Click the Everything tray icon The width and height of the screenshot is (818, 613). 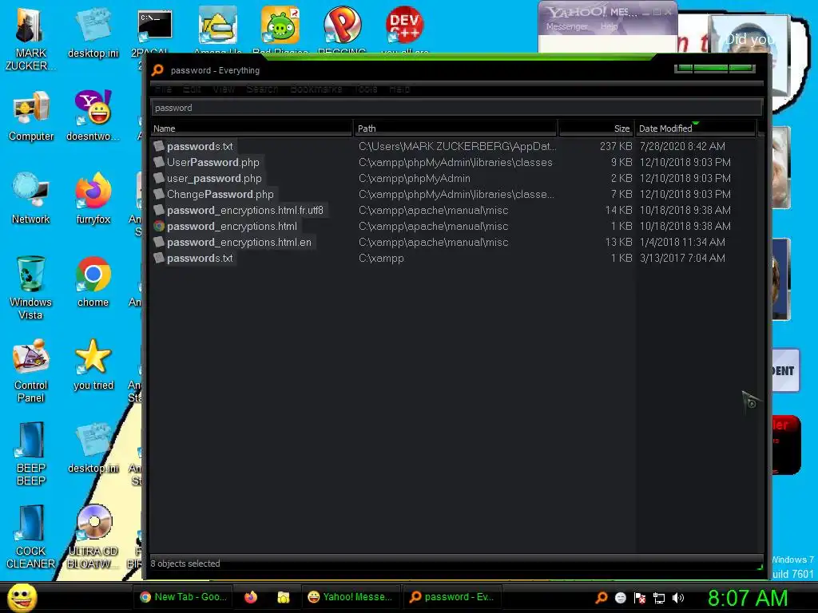click(x=602, y=598)
